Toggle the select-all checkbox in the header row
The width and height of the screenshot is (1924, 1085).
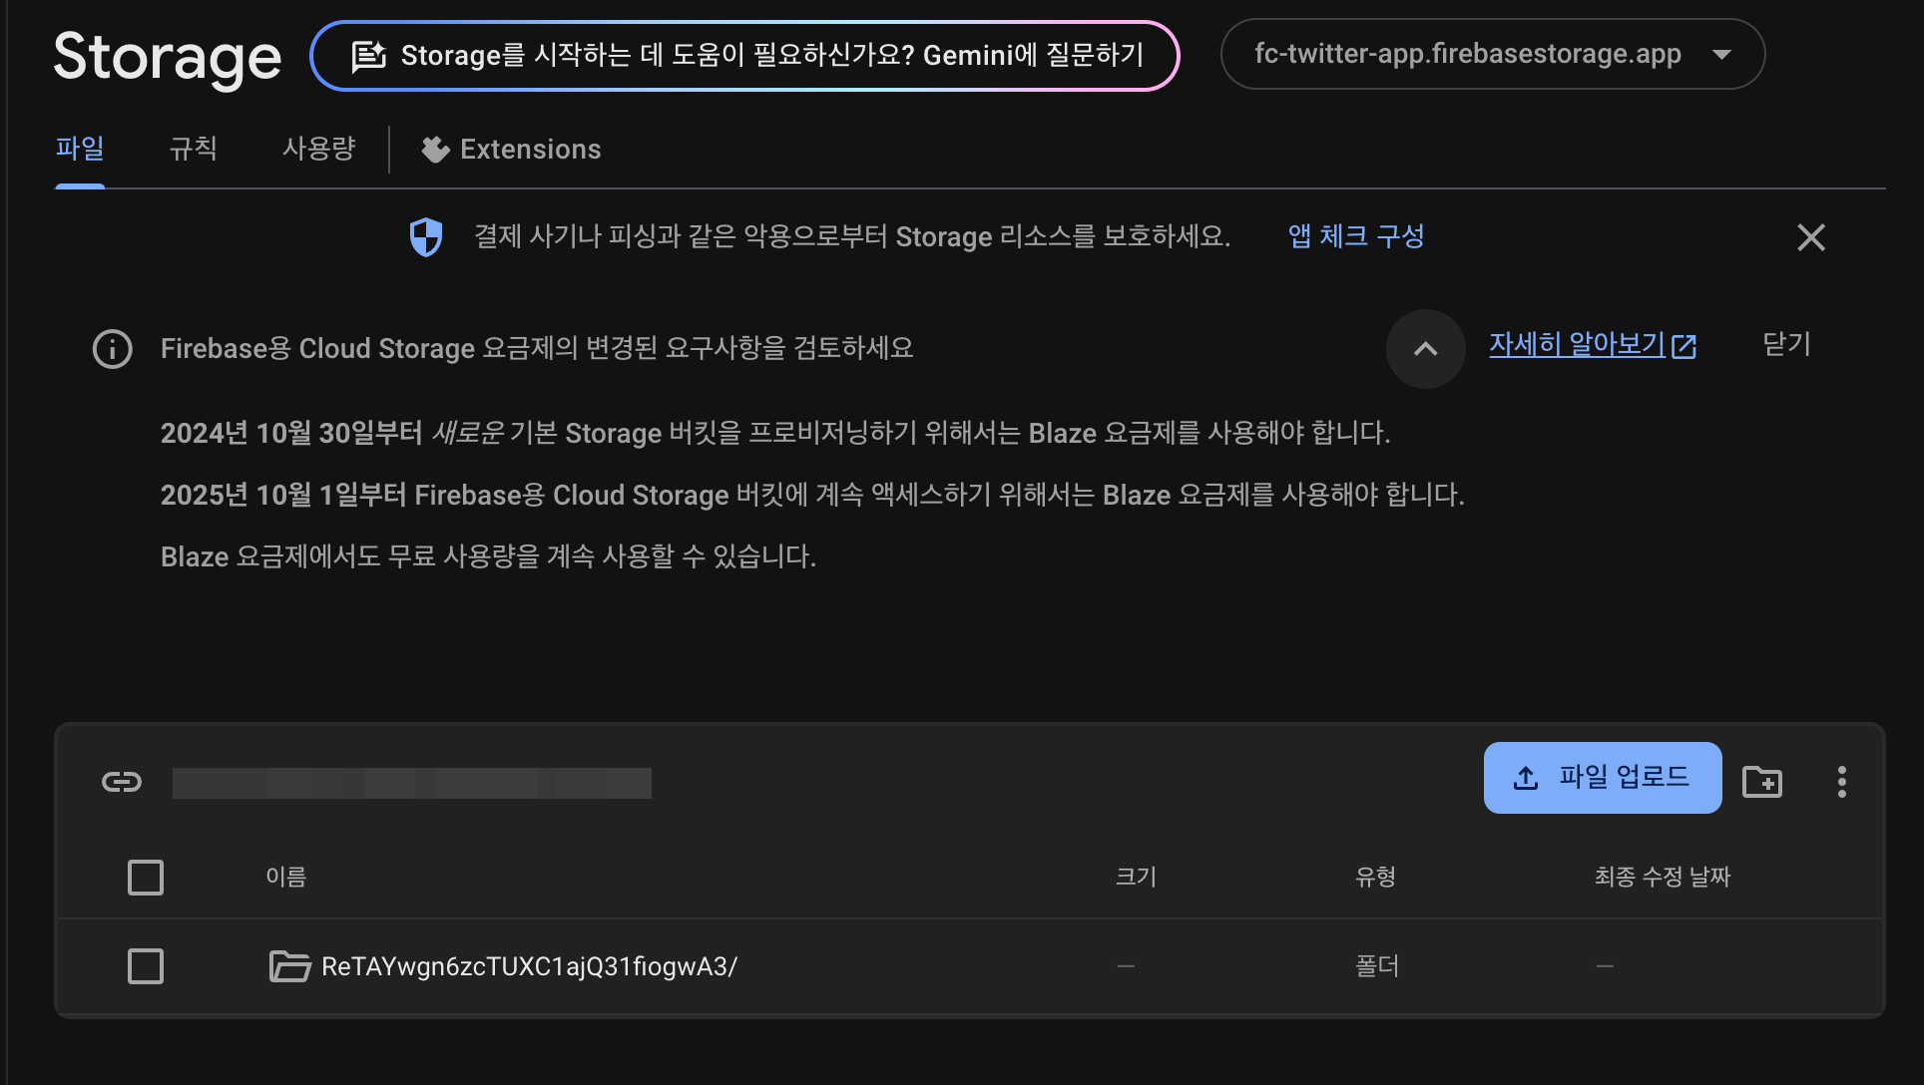click(x=146, y=878)
